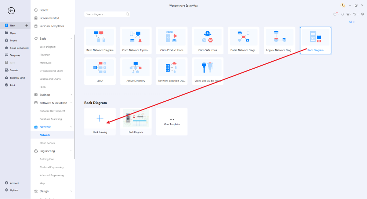Click the Print option
367x199 pixels.
coord(12,85)
